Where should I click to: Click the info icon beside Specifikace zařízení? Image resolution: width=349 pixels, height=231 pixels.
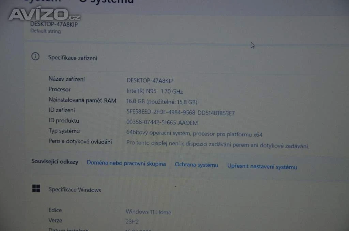coord(35,56)
